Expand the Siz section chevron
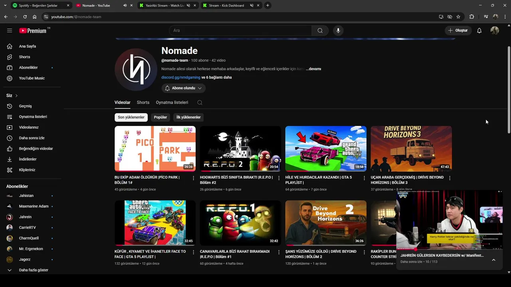Image resolution: width=511 pixels, height=287 pixels. pyautogui.click(x=16, y=96)
